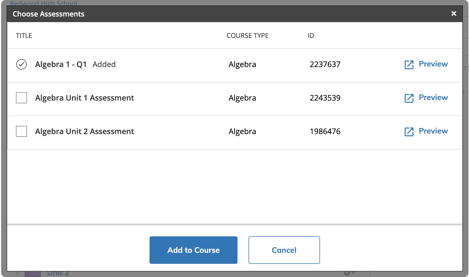Click the assessment ID 1986476
Image resolution: width=469 pixels, height=277 pixels.
[325, 131]
